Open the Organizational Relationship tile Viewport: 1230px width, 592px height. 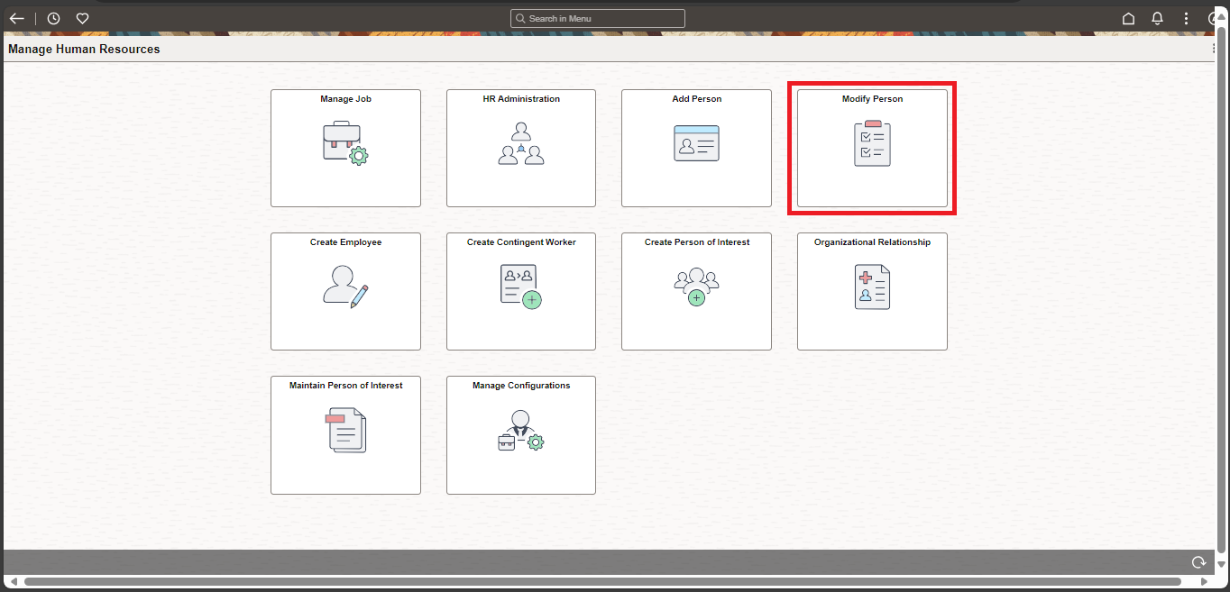click(871, 291)
